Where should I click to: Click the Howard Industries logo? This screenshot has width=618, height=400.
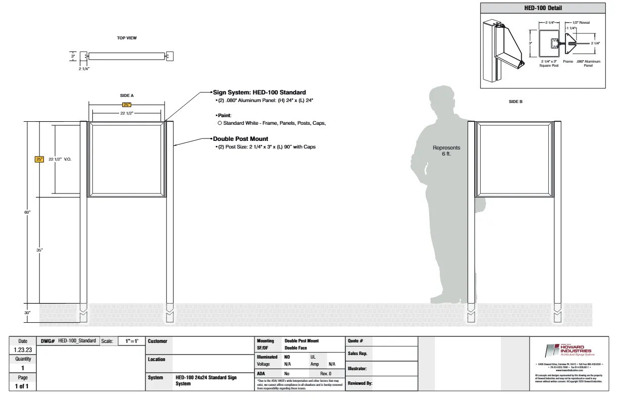click(x=568, y=351)
